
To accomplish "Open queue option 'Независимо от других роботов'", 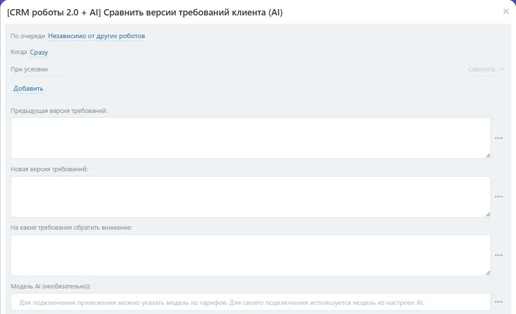I will click(97, 36).
